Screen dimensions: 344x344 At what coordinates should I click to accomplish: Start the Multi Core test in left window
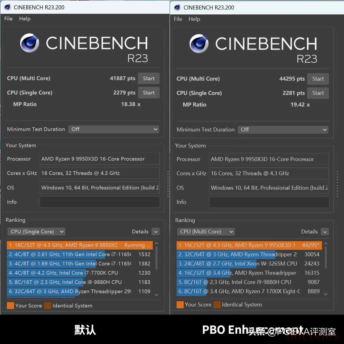click(149, 78)
